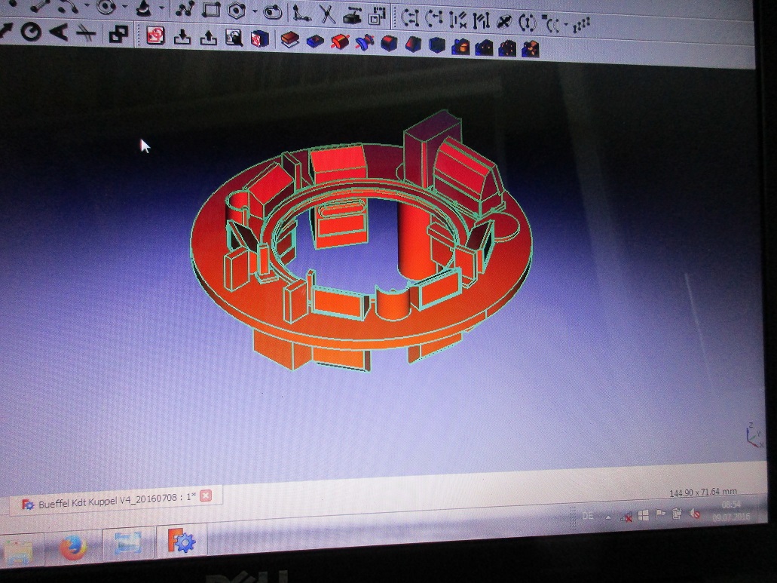Close the Bueffel Kdt Kuppel tab
777x583 pixels.
[x=206, y=496]
